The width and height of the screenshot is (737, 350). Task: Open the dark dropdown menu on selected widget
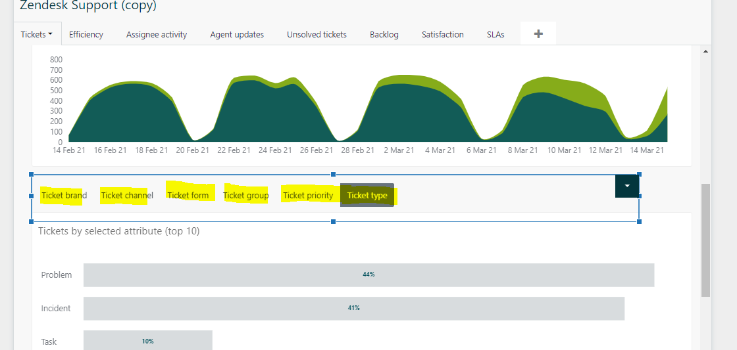626,186
